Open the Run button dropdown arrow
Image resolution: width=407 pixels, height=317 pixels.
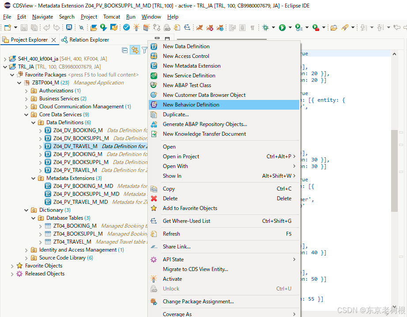290,27
